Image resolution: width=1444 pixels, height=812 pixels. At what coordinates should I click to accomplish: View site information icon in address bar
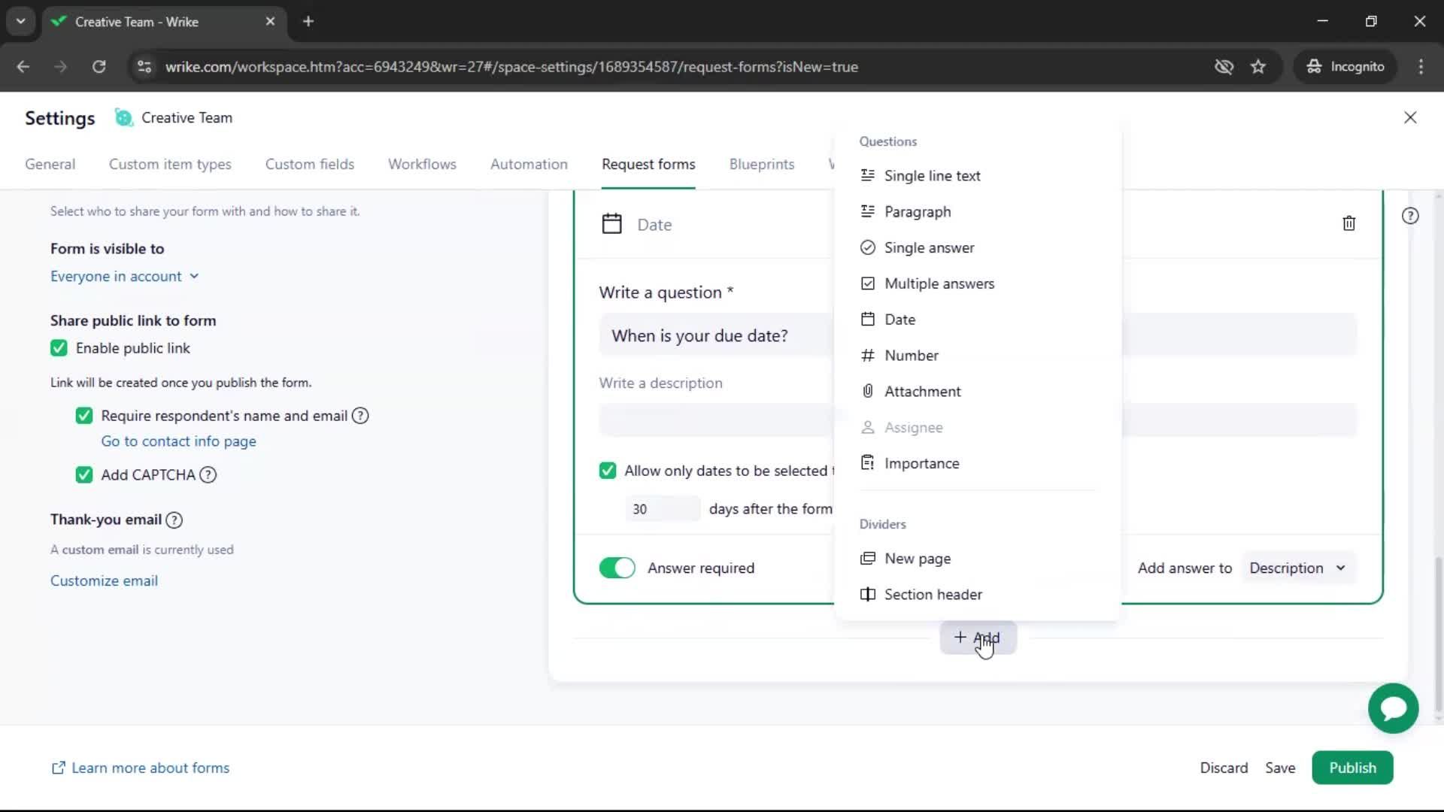(x=144, y=67)
